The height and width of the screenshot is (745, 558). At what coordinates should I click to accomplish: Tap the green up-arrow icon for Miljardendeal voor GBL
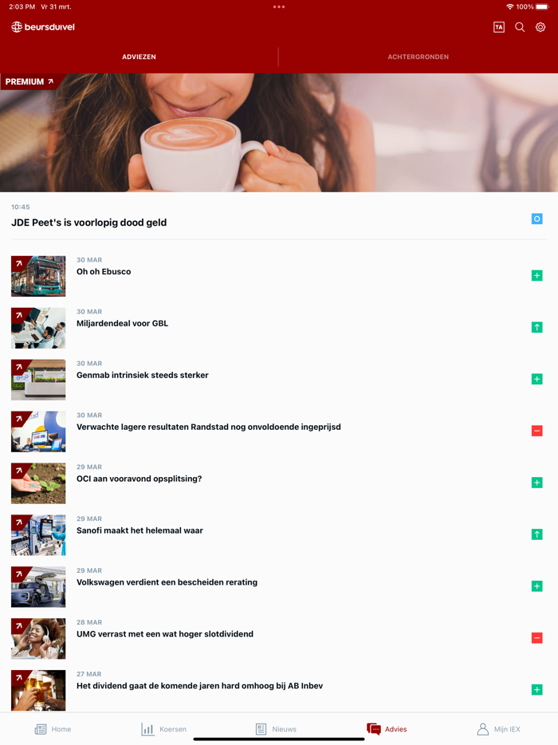tap(536, 327)
